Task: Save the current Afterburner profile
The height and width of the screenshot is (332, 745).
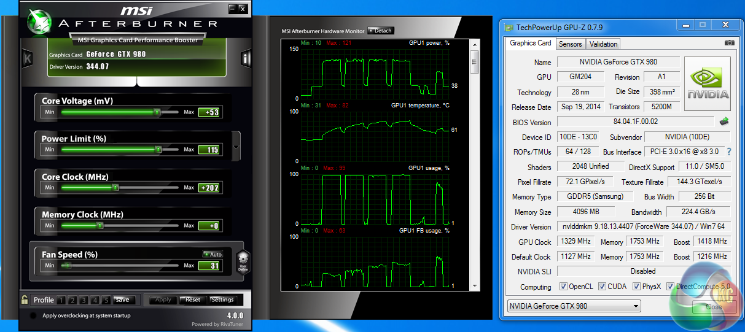Action: point(123,300)
